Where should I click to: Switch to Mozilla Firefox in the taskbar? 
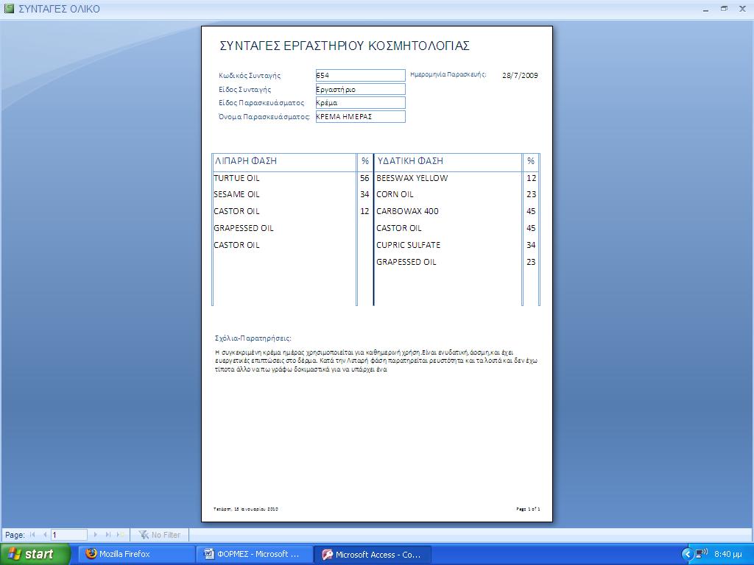(x=135, y=554)
